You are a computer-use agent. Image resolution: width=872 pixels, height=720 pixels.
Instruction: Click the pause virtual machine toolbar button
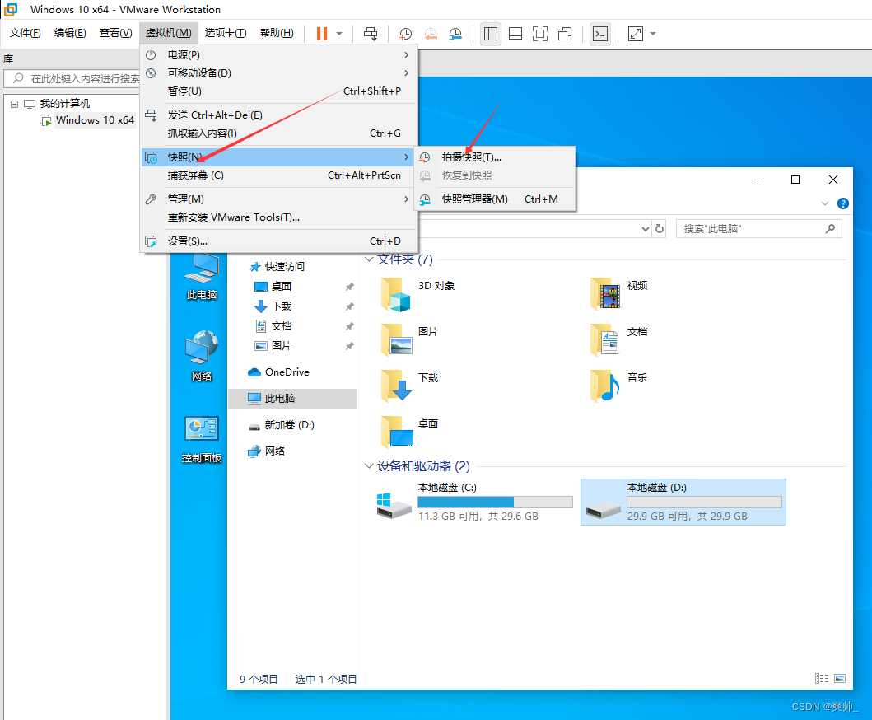coord(321,34)
